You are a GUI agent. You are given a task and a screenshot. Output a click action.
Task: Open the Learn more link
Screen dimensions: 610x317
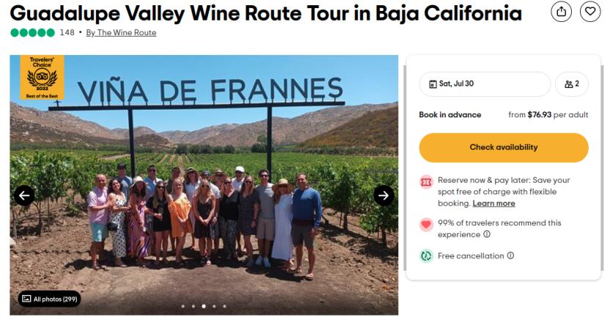(493, 203)
